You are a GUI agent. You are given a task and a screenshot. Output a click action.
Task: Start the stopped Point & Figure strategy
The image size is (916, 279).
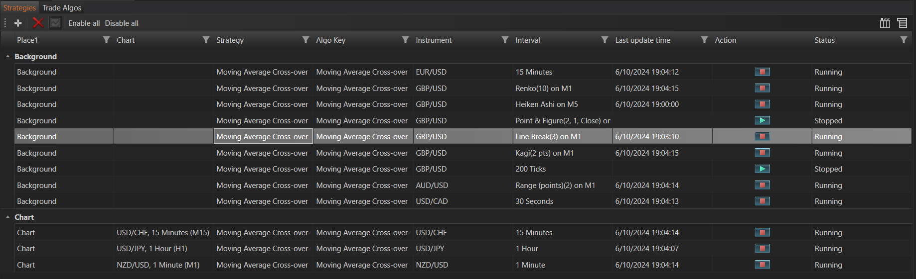pyautogui.click(x=762, y=120)
